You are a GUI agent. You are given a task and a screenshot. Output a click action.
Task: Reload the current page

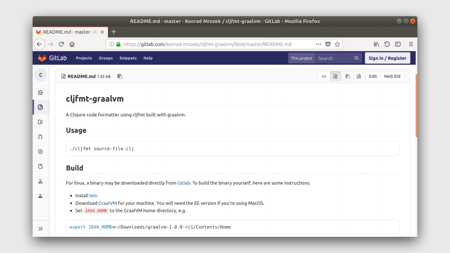61,44
